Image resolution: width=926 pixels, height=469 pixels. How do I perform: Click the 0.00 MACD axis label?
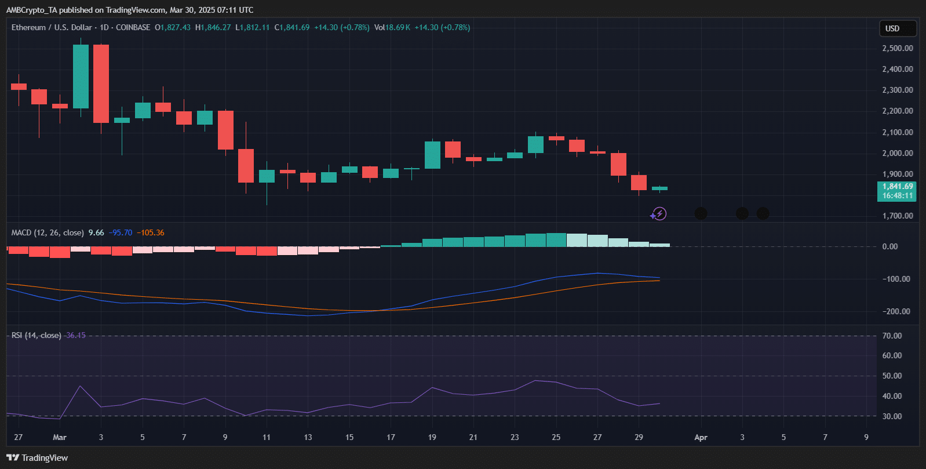point(890,246)
